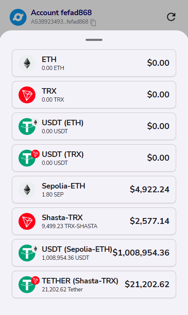Click the Tether icon in the TETHER (Shasta-TRX) row

[27, 285]
